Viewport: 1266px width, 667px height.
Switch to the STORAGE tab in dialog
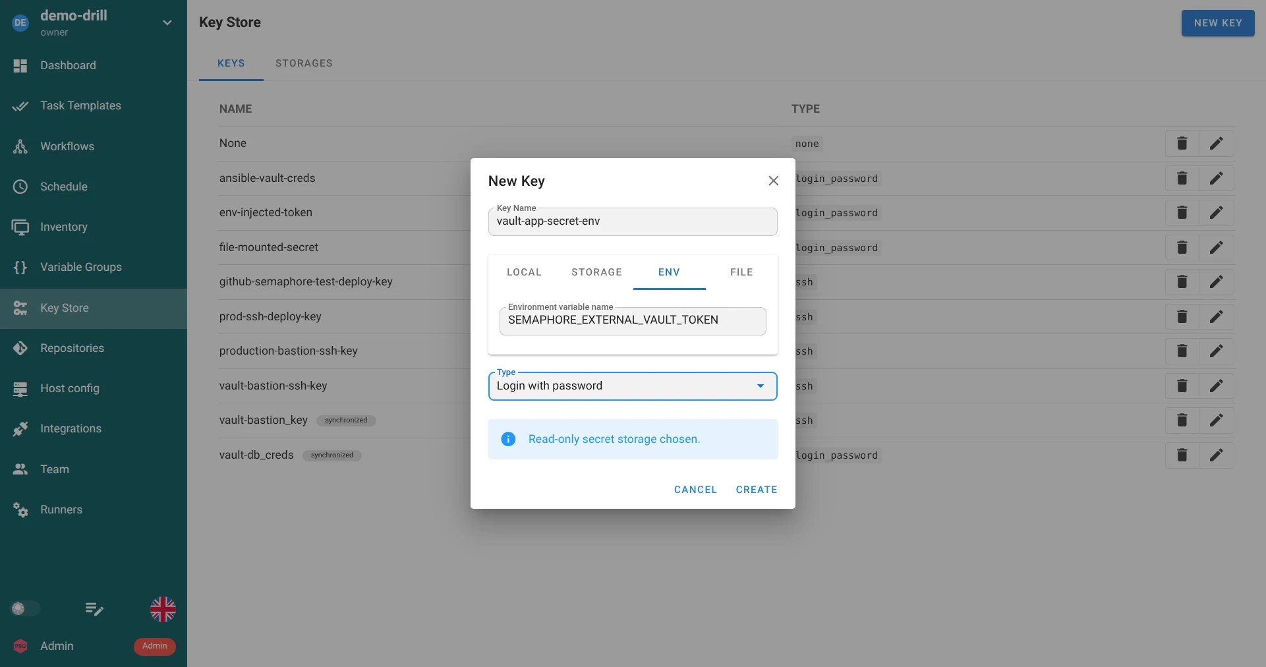[x=596, y=272]
